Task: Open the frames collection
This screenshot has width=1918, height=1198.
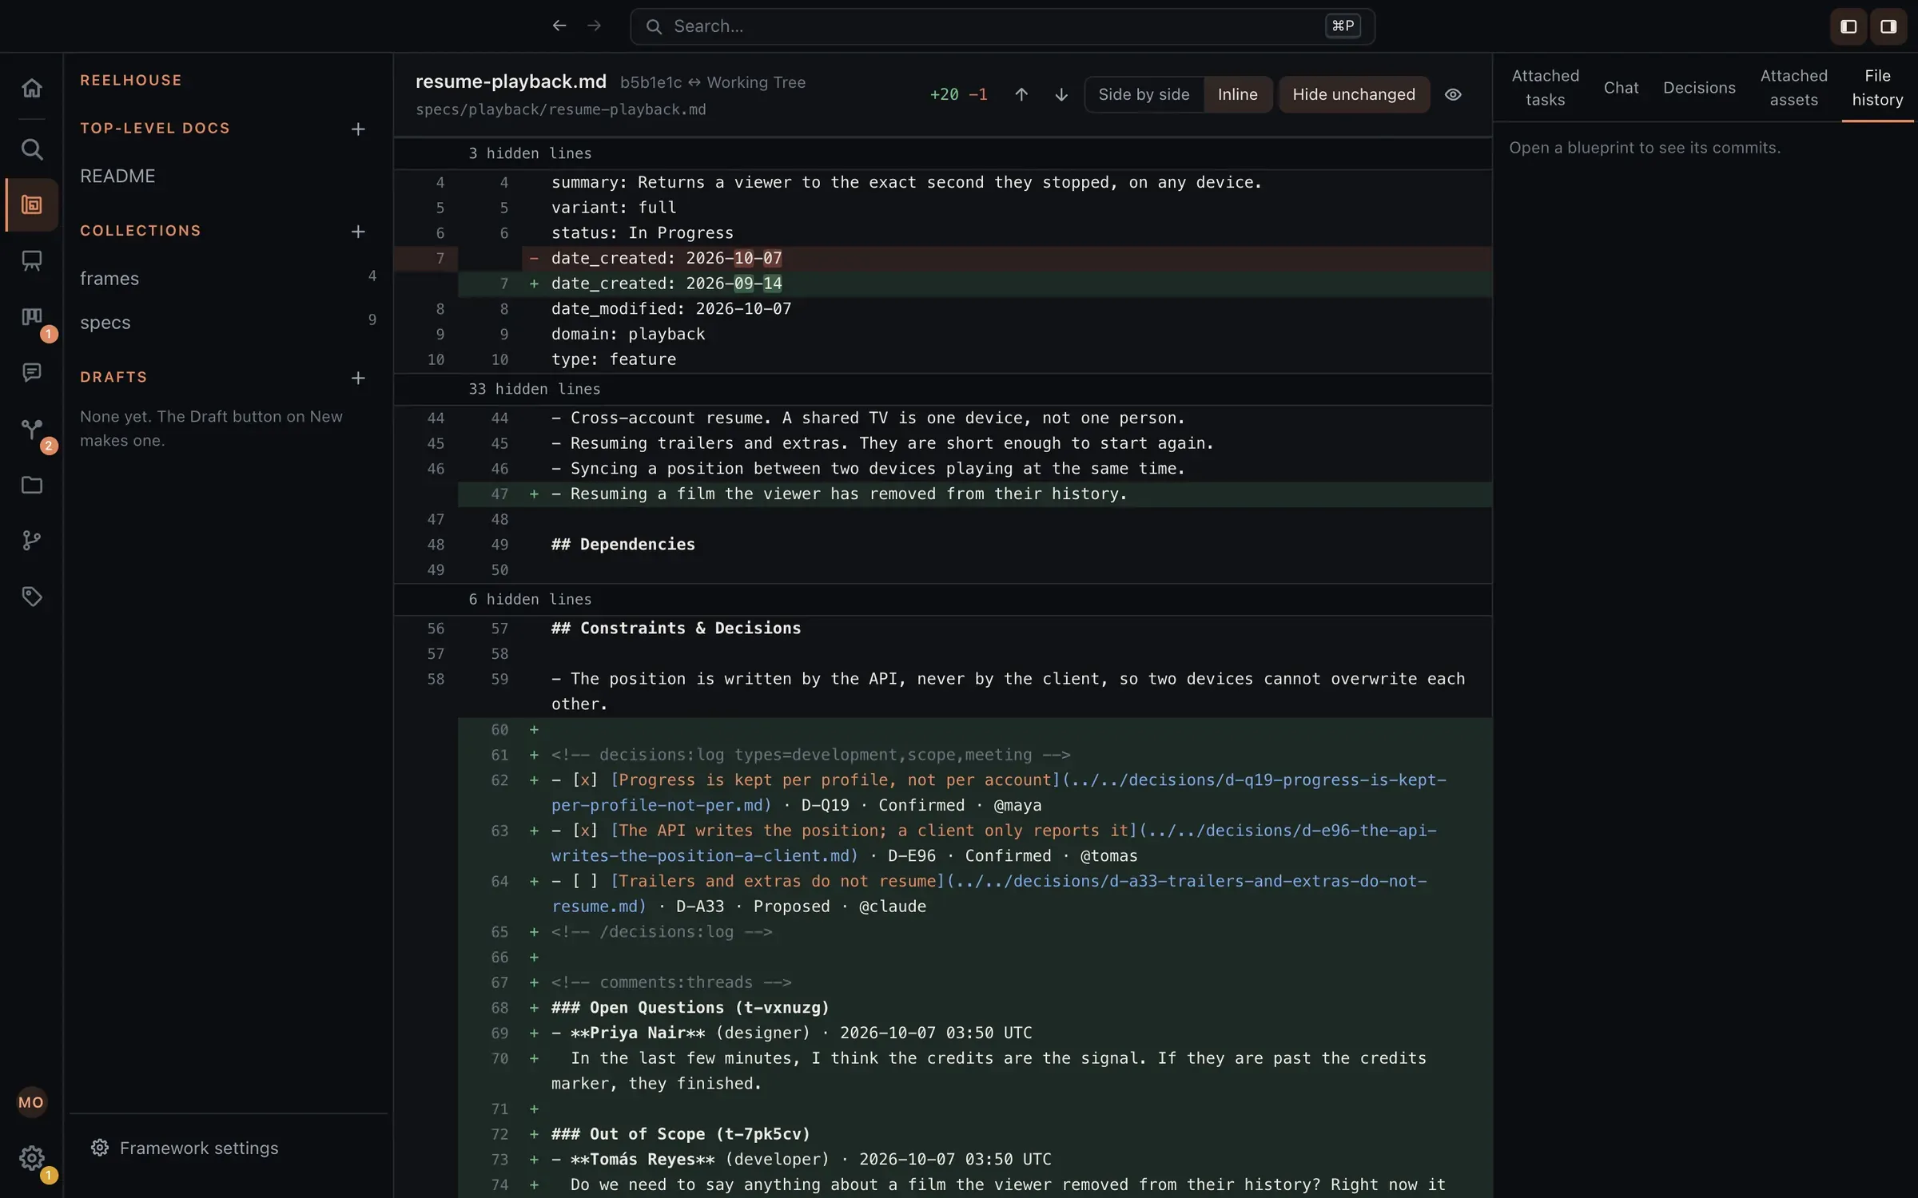Action: point(228,279)
